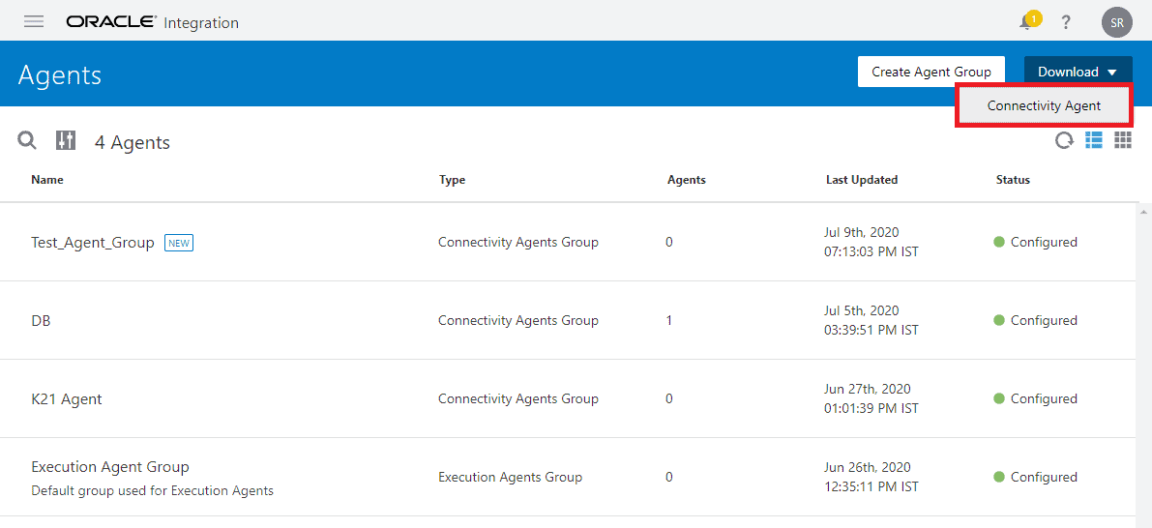This screenshot has height=528, width=1152.
Task: Open the help question mark
Action: 1066,23
